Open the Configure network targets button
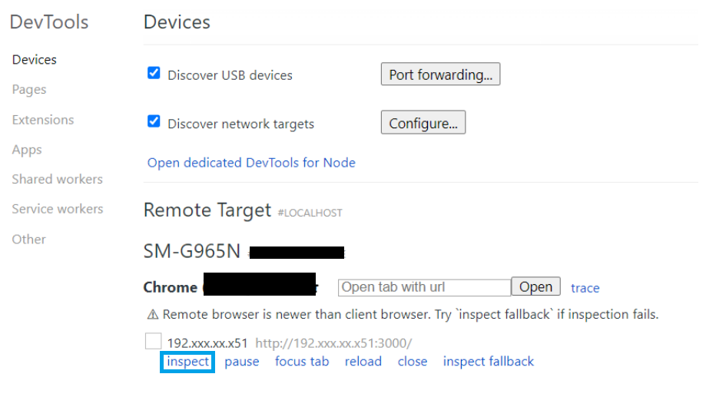 coord(423,122)
